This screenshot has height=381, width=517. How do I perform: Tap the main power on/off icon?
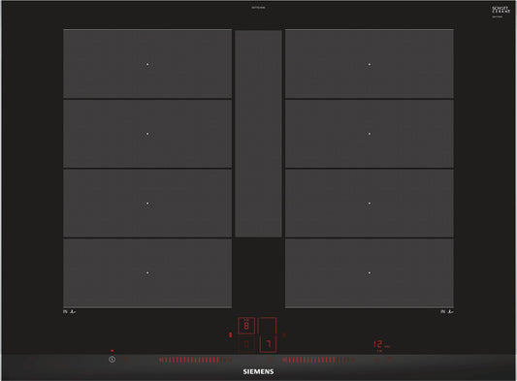[x=113, y=360]
